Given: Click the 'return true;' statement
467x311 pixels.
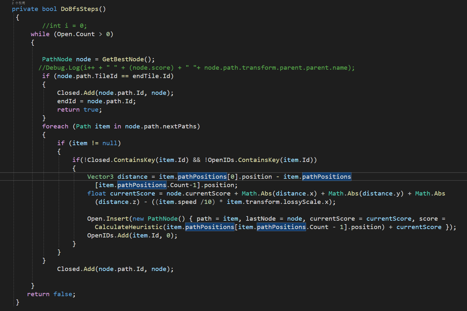Looking at the screenshot, I should 80,110.
